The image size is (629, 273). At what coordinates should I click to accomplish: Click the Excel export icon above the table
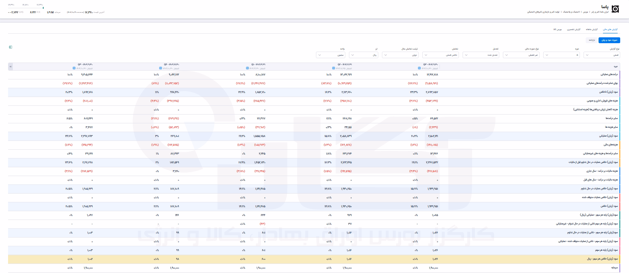11,47
